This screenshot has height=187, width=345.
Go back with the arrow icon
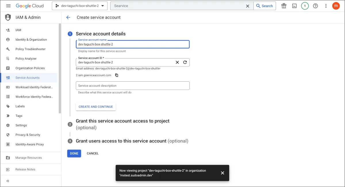[x=68, y=17]
